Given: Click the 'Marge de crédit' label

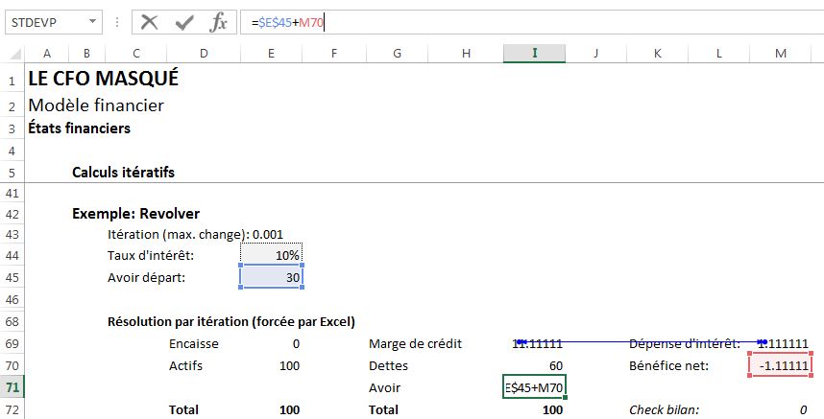Looking at the screenshot, I should (415, 344).
